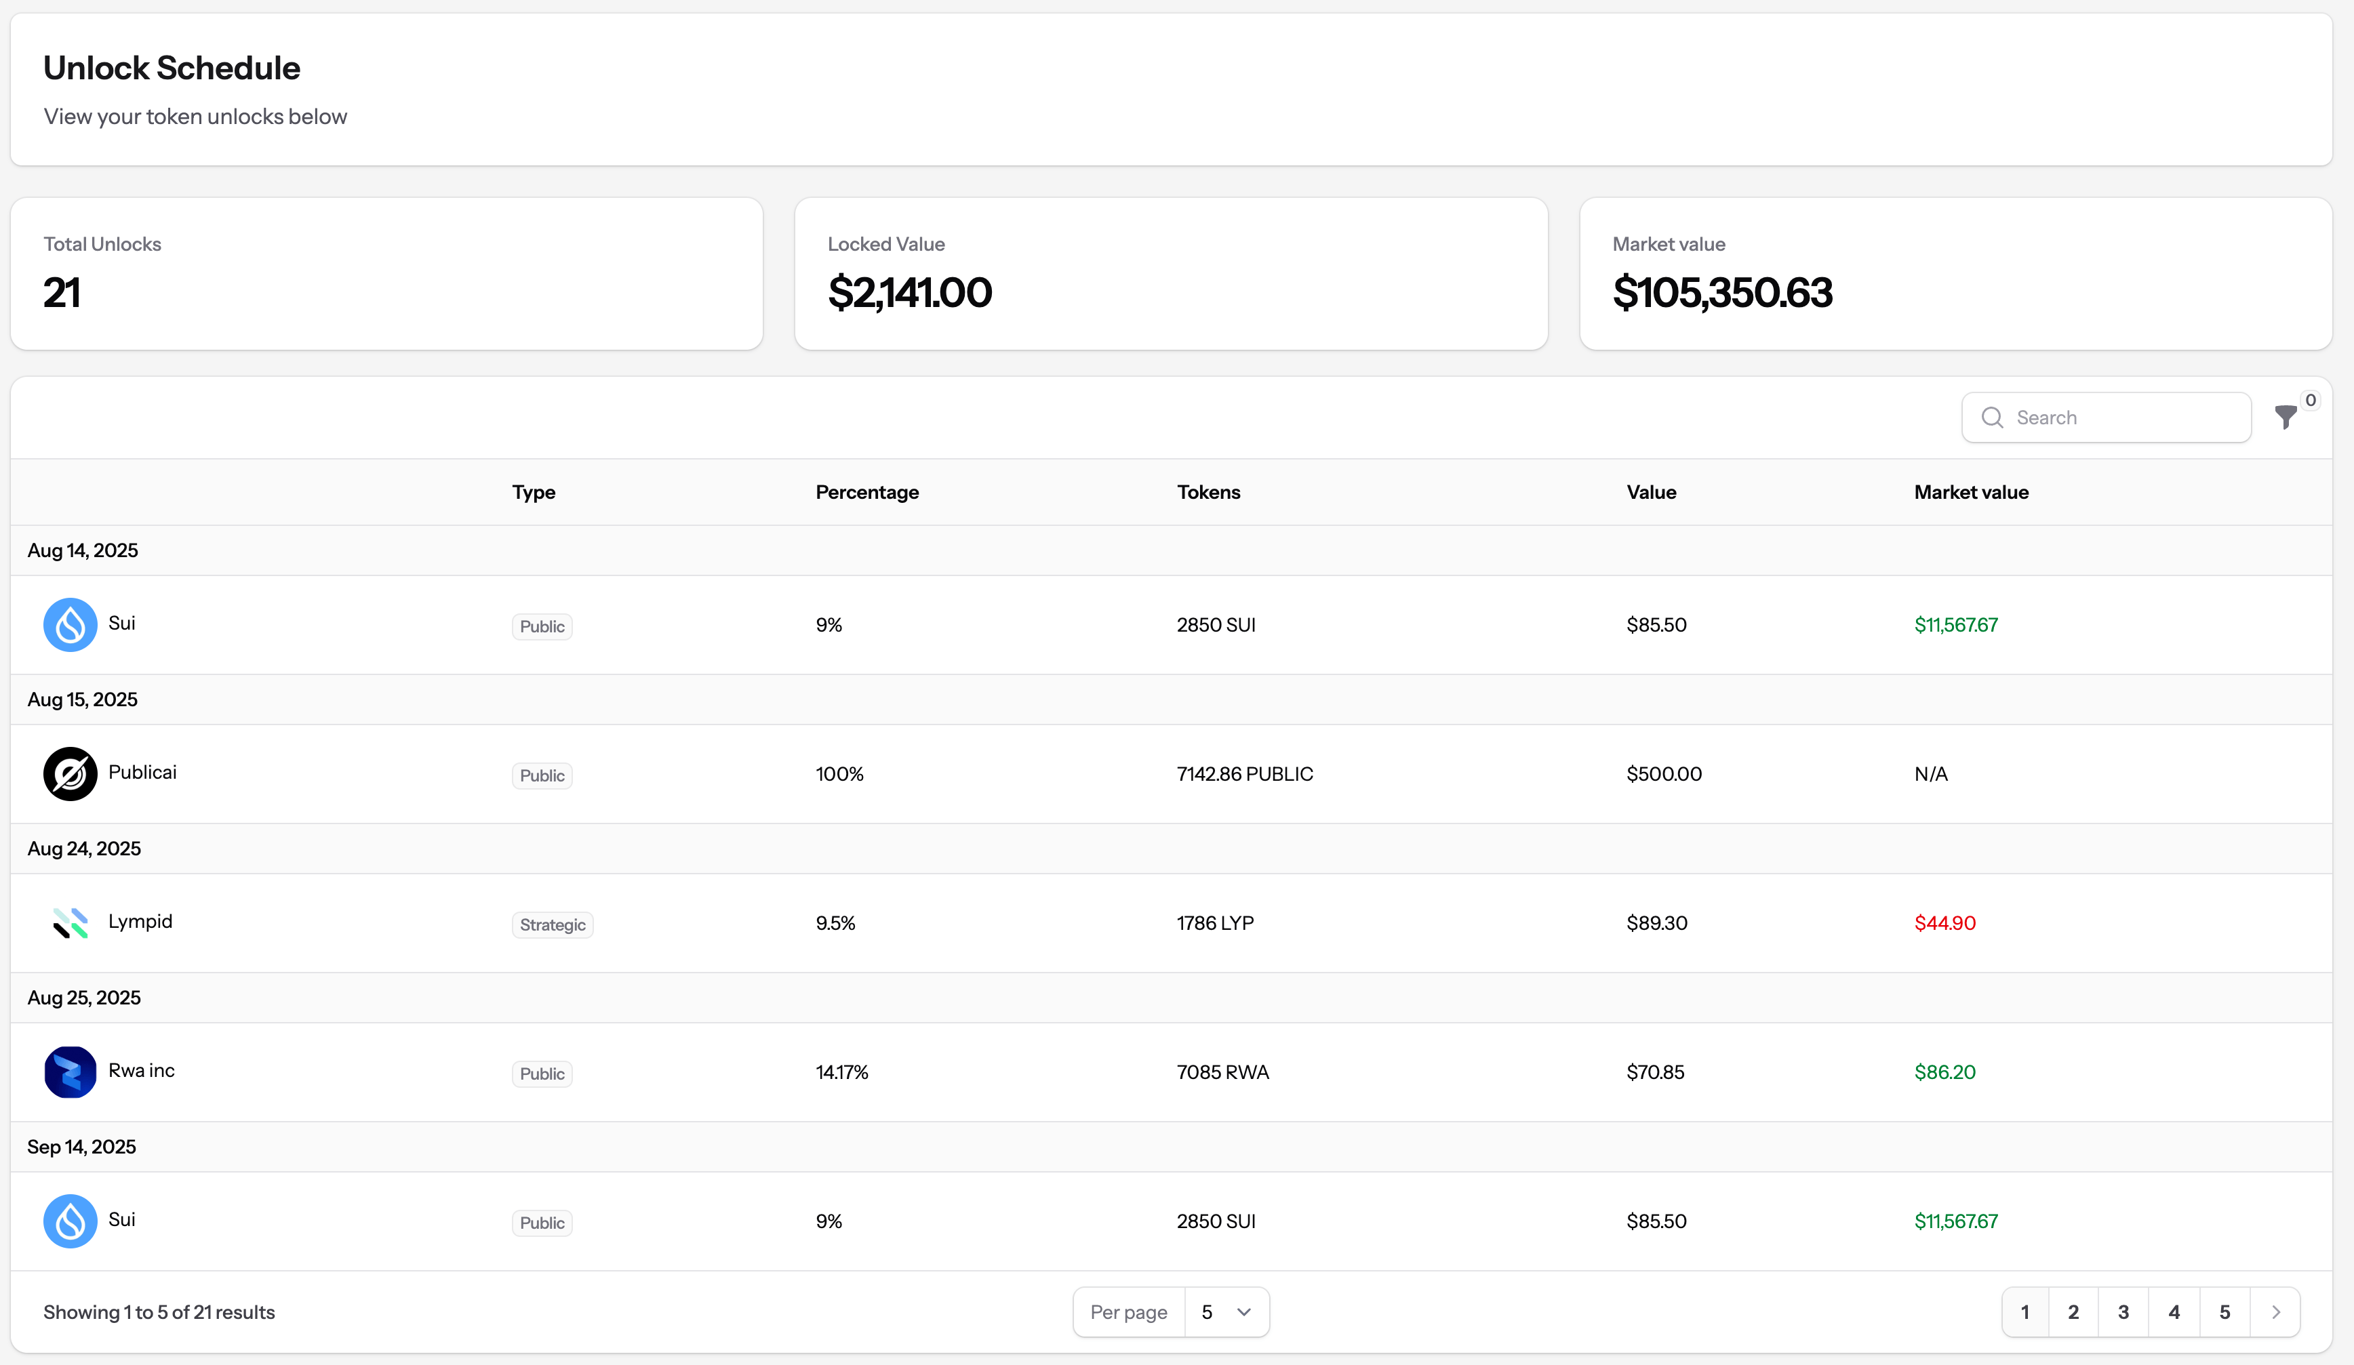This screenshot has width=2354, height=1365.
Task: Click the Sui logo in Sep 14 row
Action: tap(70, 1221)
